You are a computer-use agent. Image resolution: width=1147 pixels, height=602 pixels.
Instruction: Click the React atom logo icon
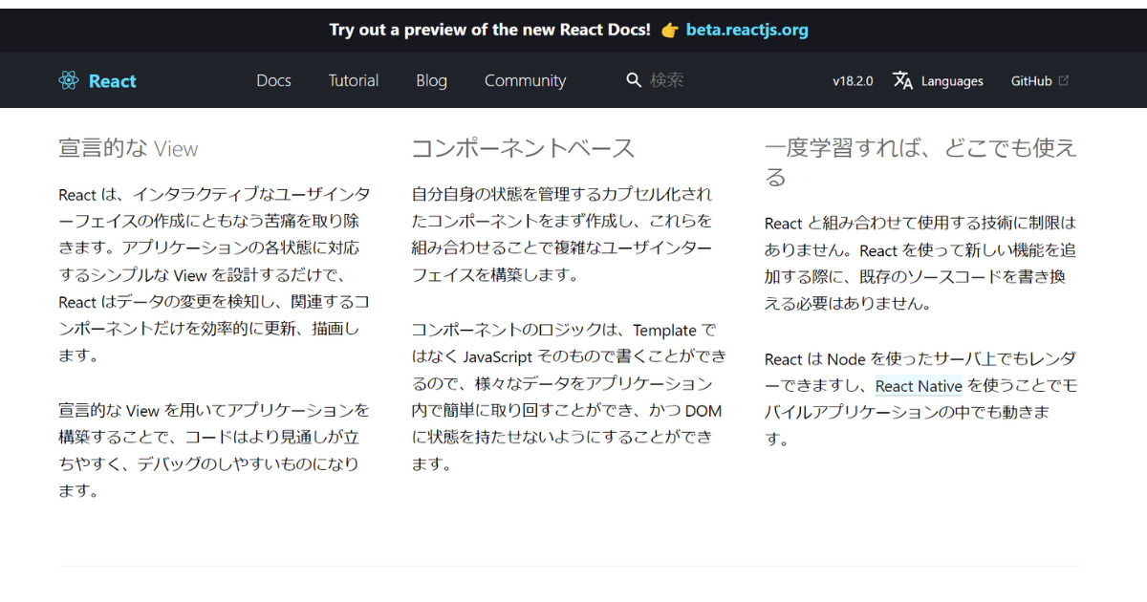68,81
